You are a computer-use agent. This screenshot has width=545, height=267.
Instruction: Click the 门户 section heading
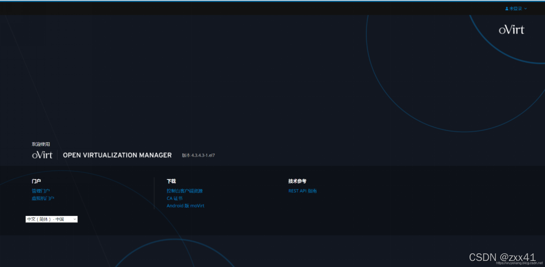click(36, 181)
